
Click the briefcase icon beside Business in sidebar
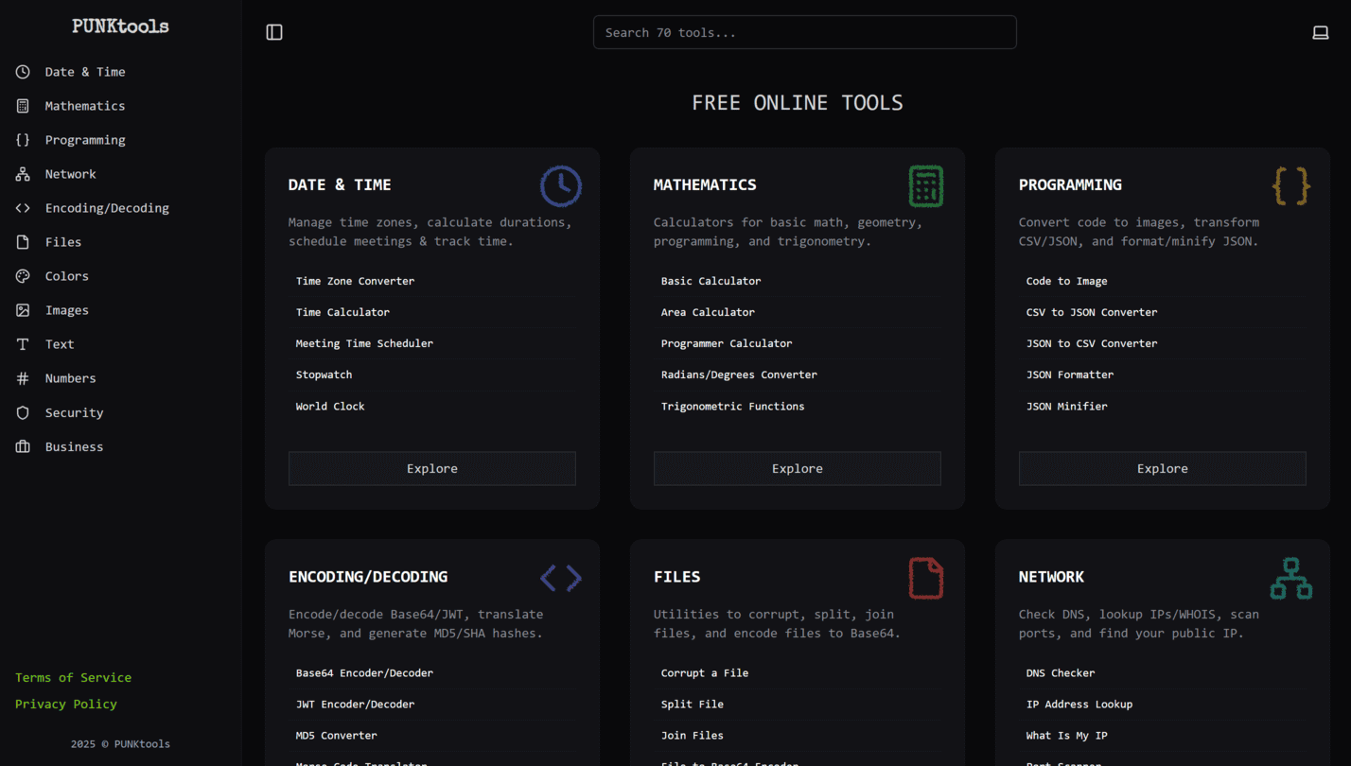click(23, 446)
